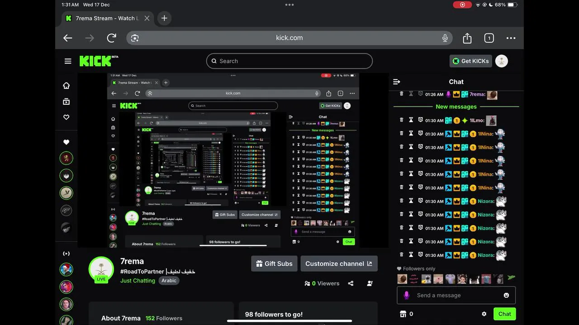Open the Just Chatting category link

pos(138,280)
